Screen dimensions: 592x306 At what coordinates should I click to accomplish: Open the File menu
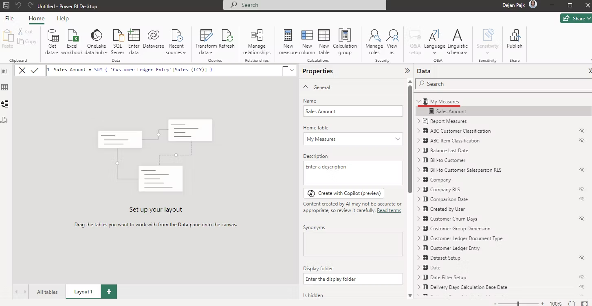pos(9,18)
